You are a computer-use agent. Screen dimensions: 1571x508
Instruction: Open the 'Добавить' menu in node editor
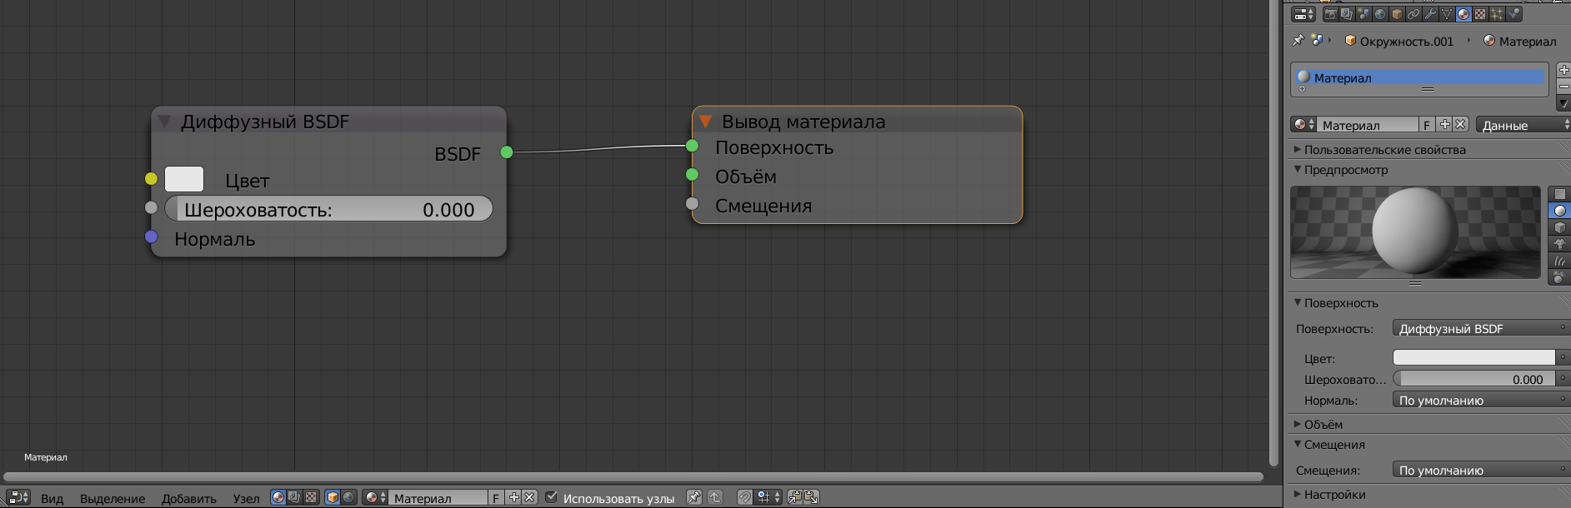[188, 498]
